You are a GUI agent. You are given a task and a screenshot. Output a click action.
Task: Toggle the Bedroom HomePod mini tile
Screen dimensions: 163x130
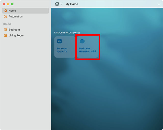tap(88, 47)
